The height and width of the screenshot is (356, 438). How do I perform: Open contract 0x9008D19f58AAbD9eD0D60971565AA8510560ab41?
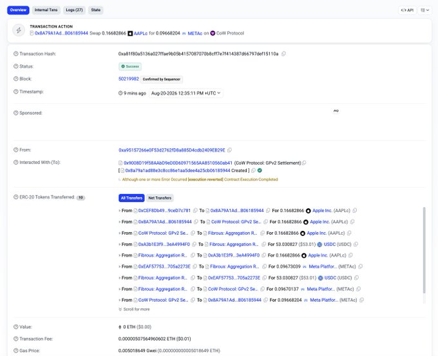pos(178,163)
